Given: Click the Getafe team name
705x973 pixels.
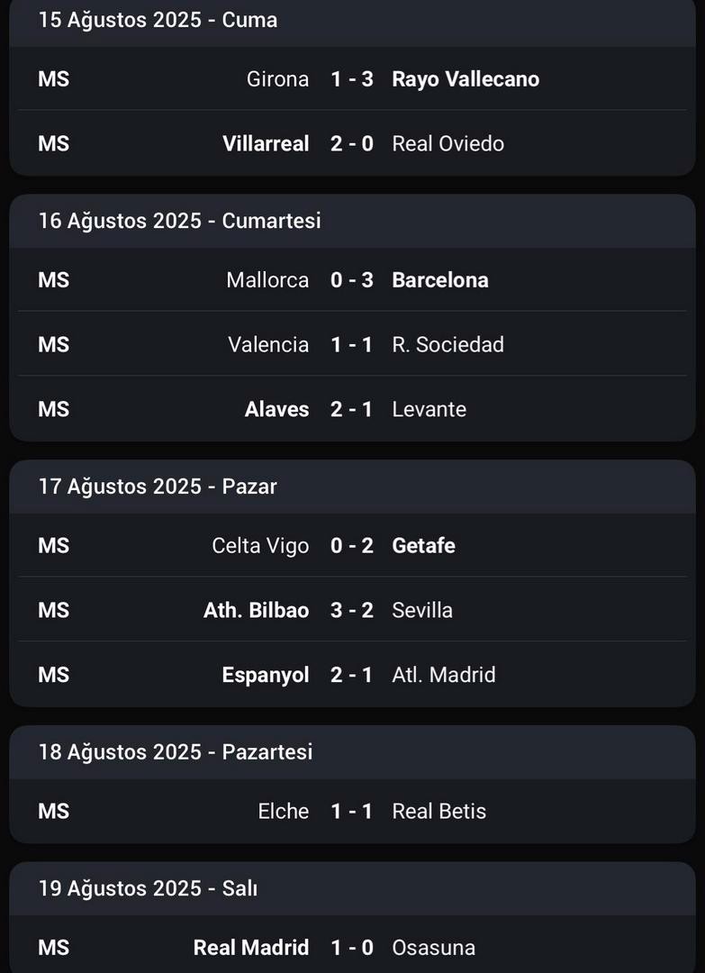Looking at the screenshot, I should pos(423,545).
